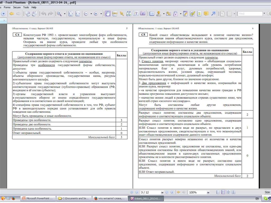Expand the Zoom tool dropdown arrow
The width and height of the screenshot is (271, 203).
[64, 13]
